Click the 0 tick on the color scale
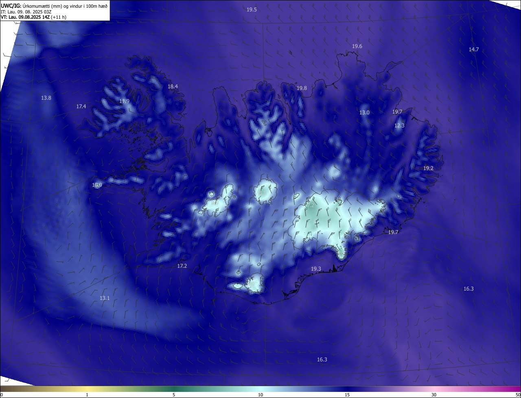 tap(2, 395)
